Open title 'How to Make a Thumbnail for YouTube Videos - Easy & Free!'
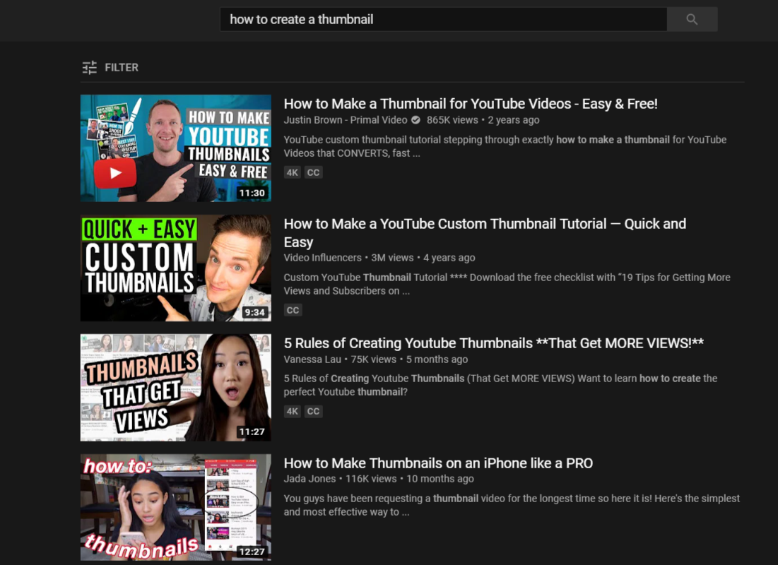 (x=471, y=104)
